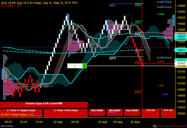Screen dimensions: 187x128
Task: Click the cyan 15857 price marker
Action: click(180, 36)
